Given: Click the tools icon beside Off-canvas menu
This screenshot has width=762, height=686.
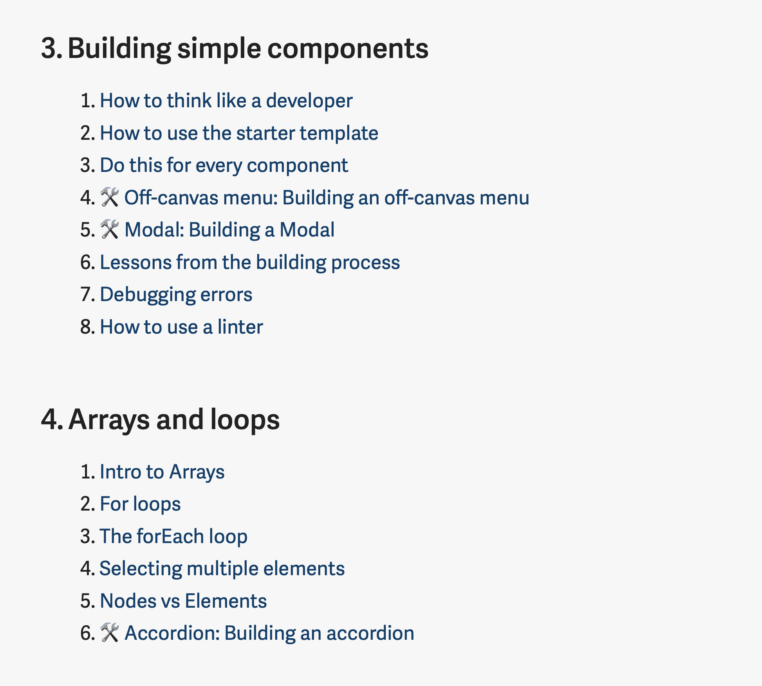Looking at the screenshot, I should click(x=109, y=197).
